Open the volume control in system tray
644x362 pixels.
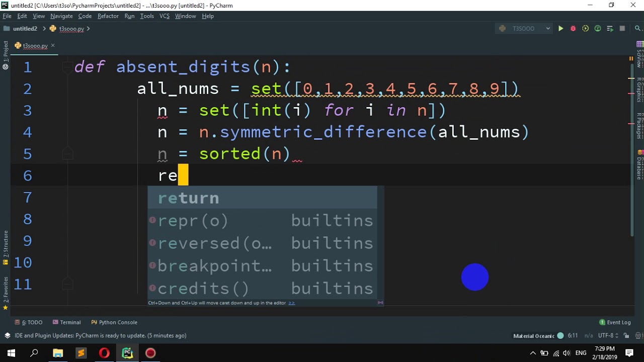coord(567,353)
